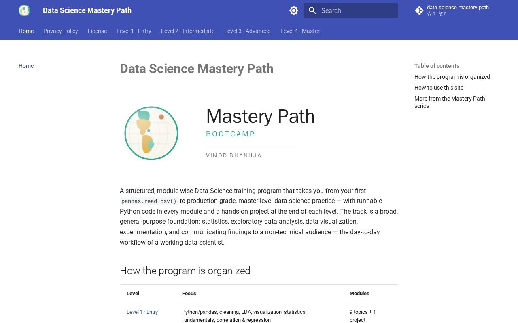Jump to How to use this site
Viewport: 518px width, 323px height.
(x=439, y=88)
